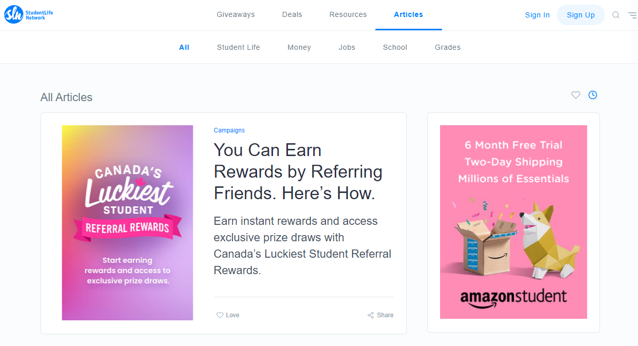Image resolution: width=638 pixels, height=346 pixels.
Task: Open the Resources menu
Action: (x=348, y=14)
